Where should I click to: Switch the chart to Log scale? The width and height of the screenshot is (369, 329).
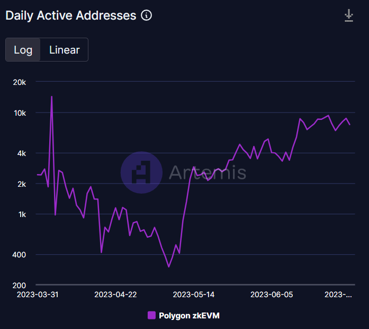pos(23,50)
